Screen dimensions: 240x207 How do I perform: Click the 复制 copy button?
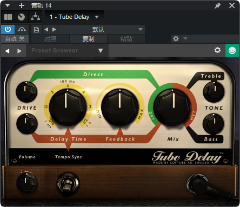coord(88,39)
